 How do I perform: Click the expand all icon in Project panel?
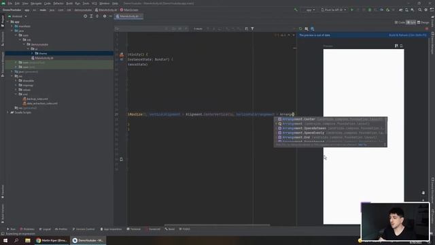click(x=91, y=16)
